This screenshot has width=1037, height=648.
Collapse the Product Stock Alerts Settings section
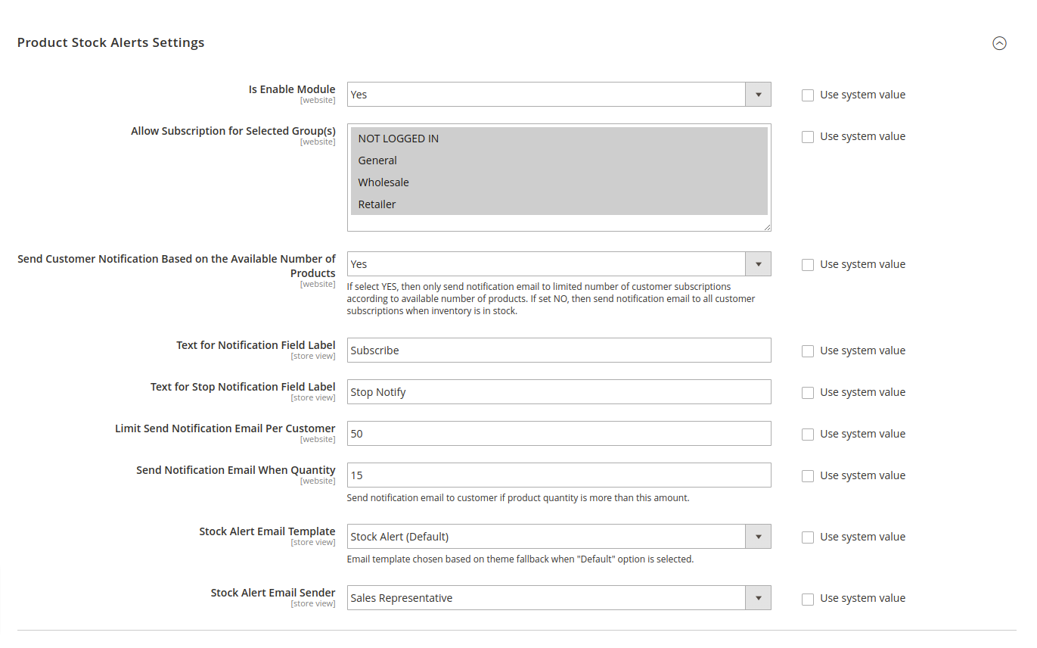coord(999,43)
